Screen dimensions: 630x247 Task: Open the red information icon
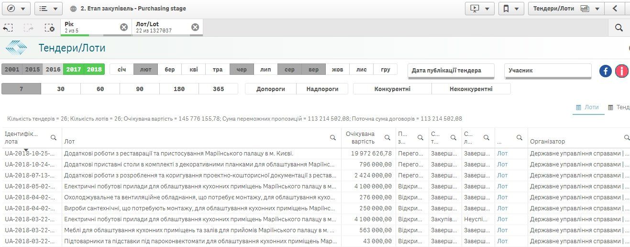[622, 71]
